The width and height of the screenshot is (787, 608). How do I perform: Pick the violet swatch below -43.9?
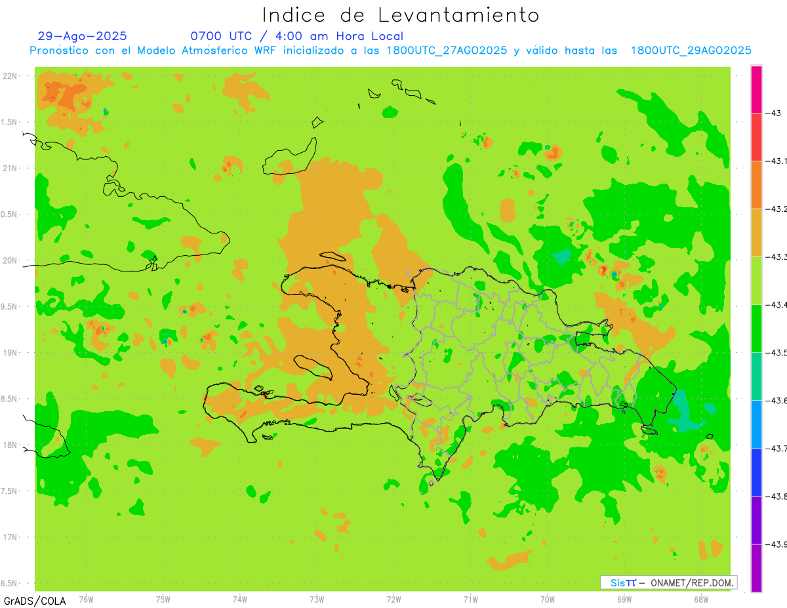pos(756,568)
